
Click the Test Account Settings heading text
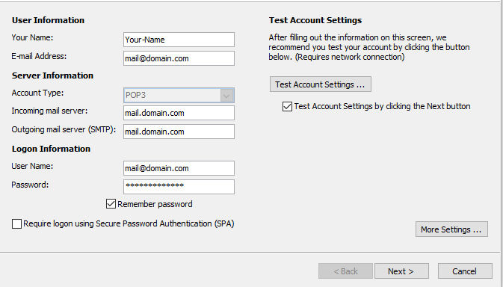coord(315,20)
